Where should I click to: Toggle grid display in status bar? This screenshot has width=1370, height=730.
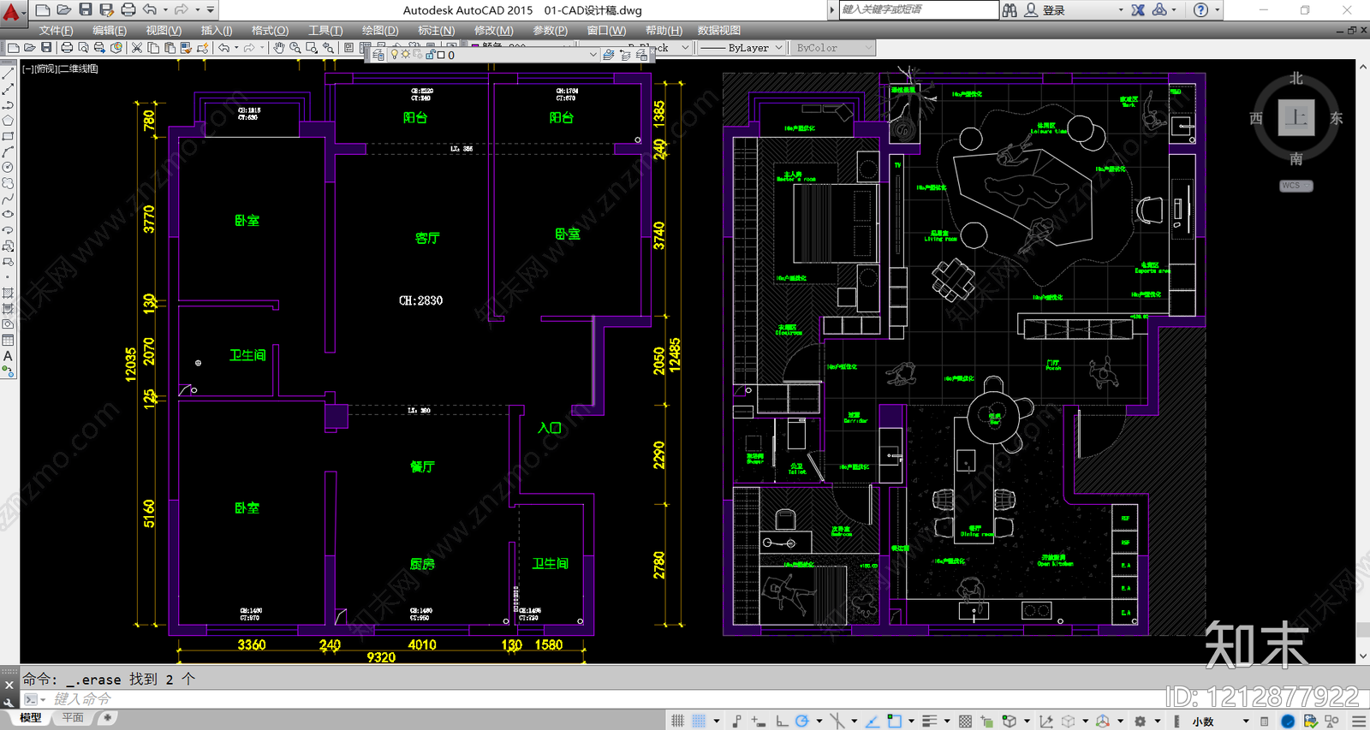677,721
